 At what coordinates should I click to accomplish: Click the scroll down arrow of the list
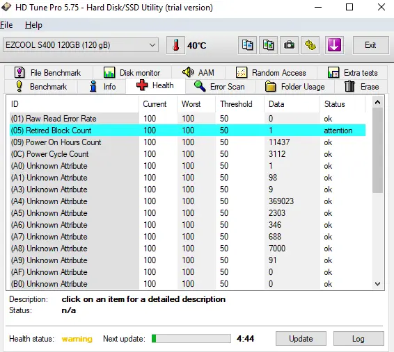(377, 283)
